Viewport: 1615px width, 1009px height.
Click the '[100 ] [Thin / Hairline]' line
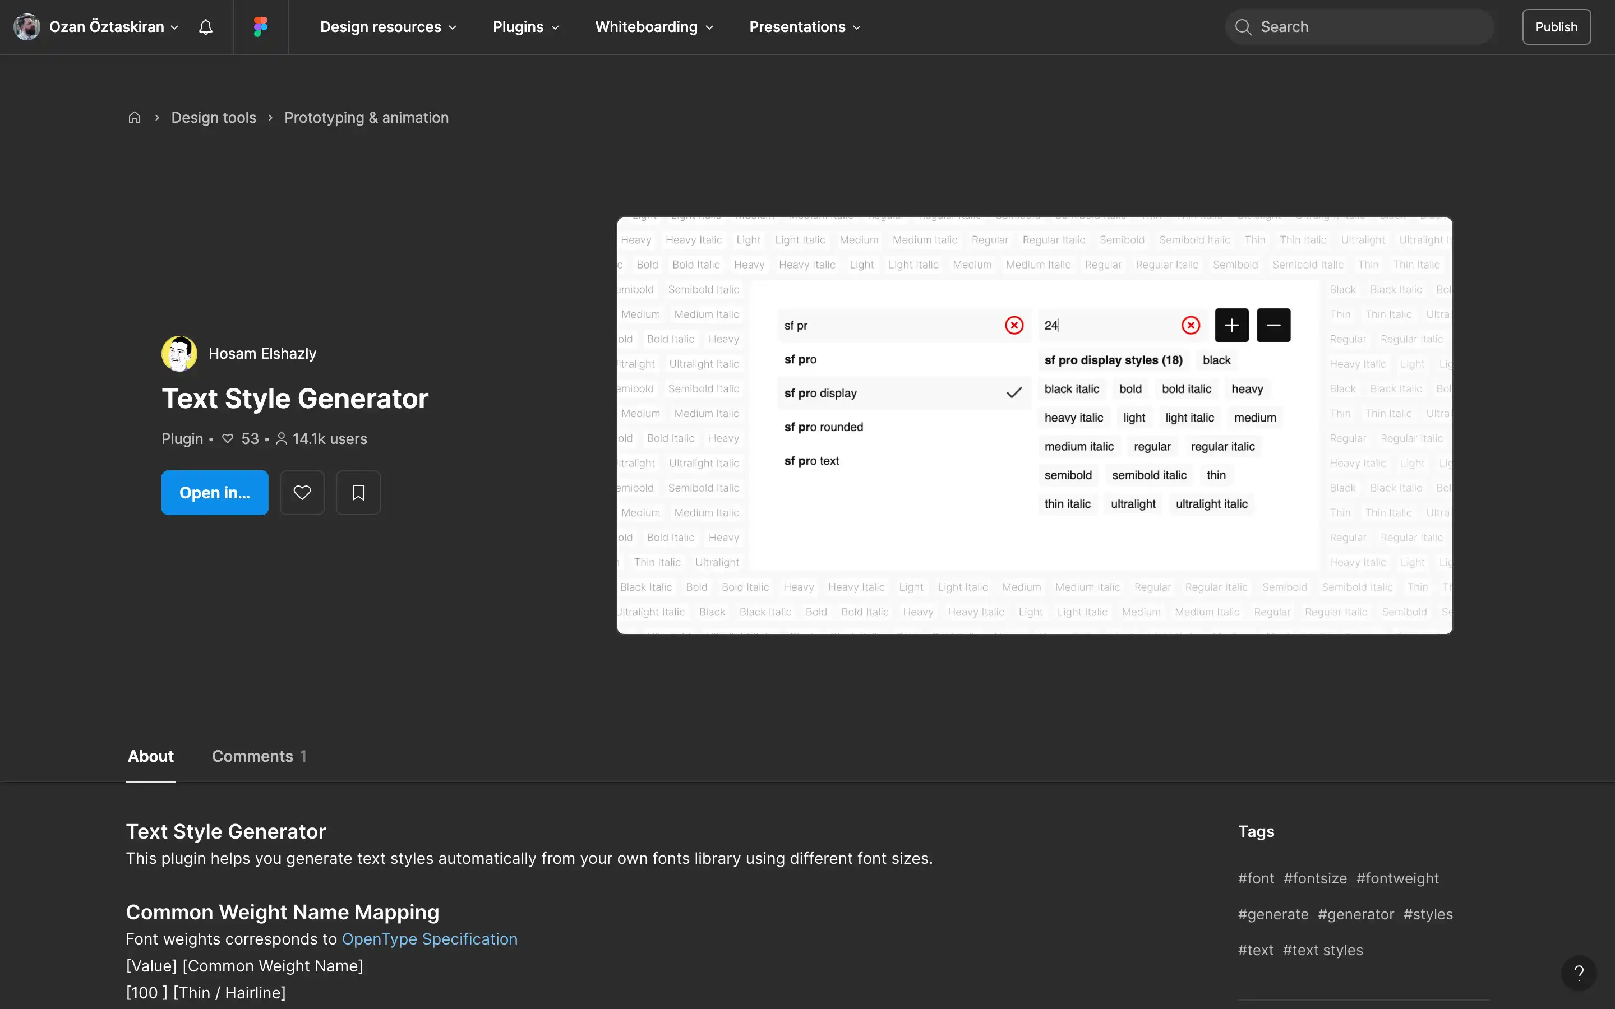206,992
